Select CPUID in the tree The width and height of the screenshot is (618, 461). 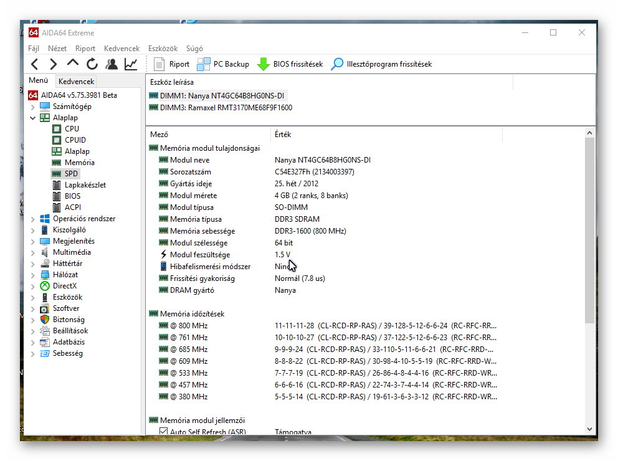[x=75, y=140]
